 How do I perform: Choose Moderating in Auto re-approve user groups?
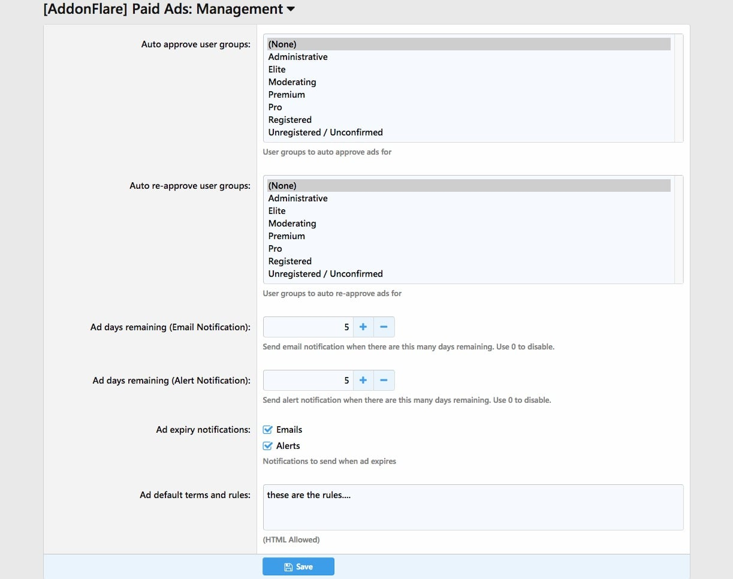pos(292,224)
